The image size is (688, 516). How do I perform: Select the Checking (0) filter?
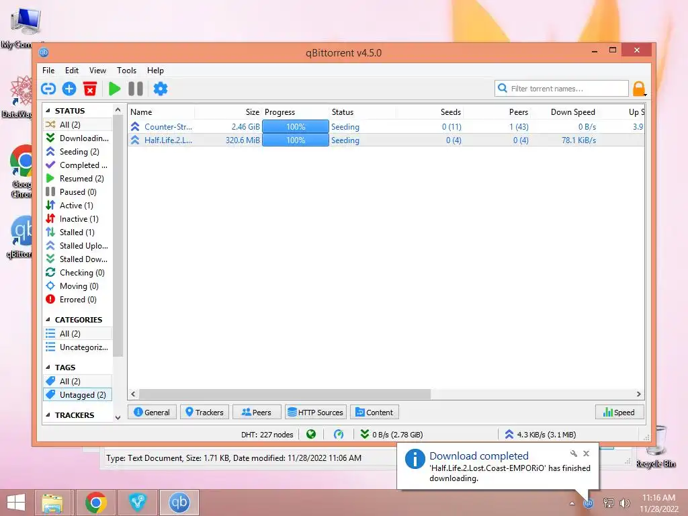(x=78, y=273)
